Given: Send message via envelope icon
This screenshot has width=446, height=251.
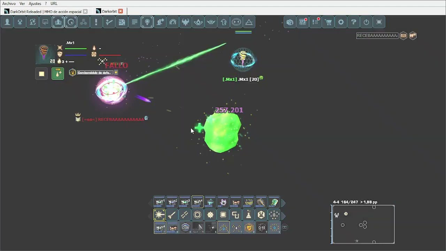Looking at the screenshot, I should point(403,36).
